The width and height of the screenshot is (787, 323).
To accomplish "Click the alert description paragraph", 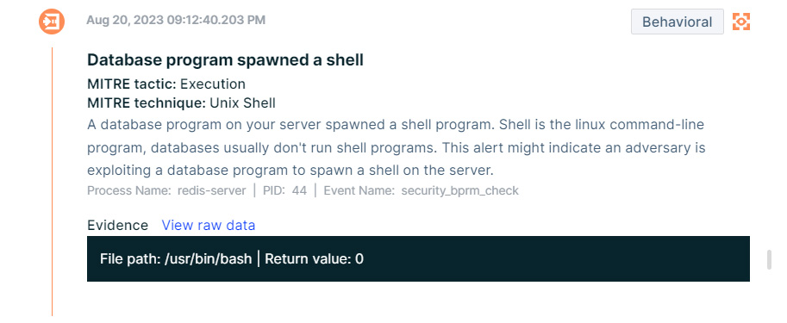I will click(397, 147).
